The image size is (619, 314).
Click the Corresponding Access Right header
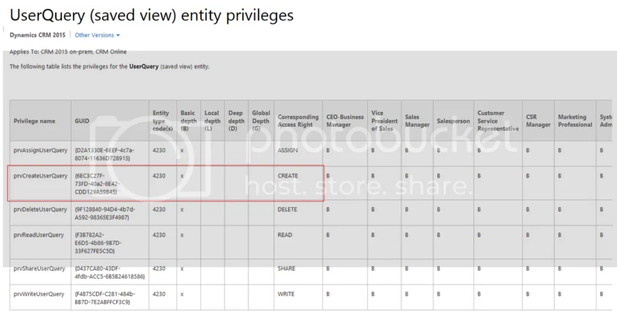(x=298, y=121)
